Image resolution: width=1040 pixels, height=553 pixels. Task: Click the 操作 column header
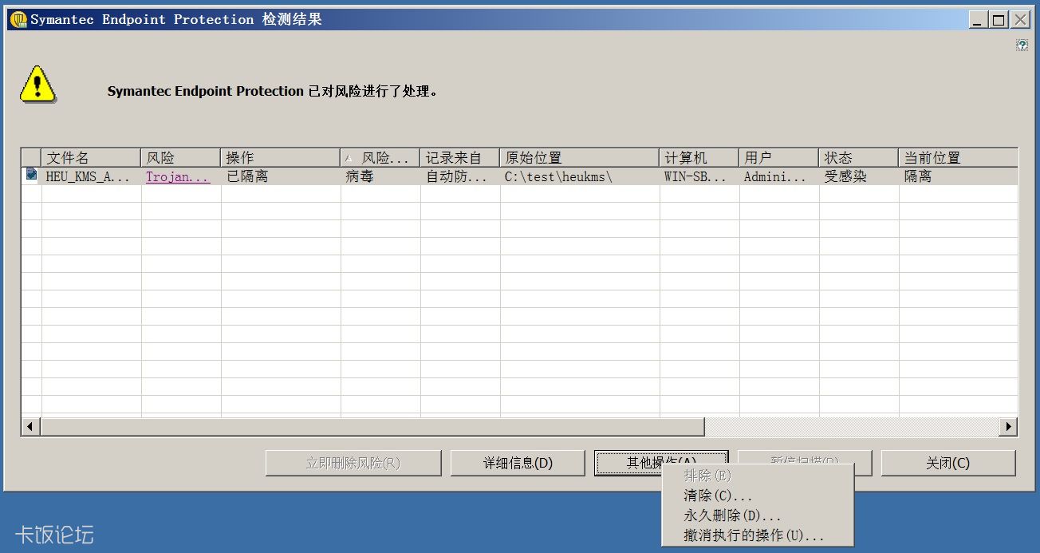point(280,157)
